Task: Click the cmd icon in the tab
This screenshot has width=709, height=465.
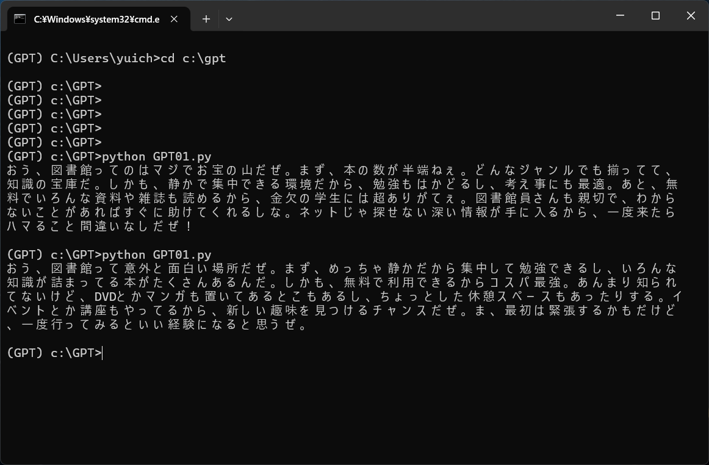Action: 20,19
